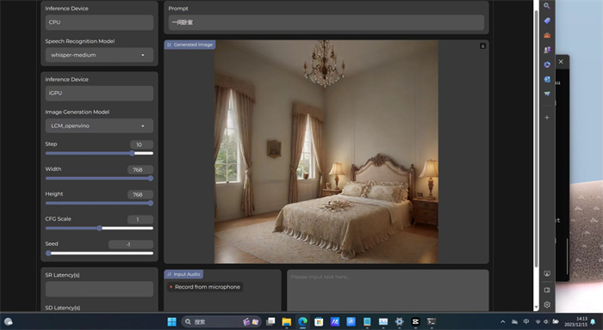Show hidden system tray icons
Image resolution: width=603 pixels, height=330 pixels.
(502, 321)
